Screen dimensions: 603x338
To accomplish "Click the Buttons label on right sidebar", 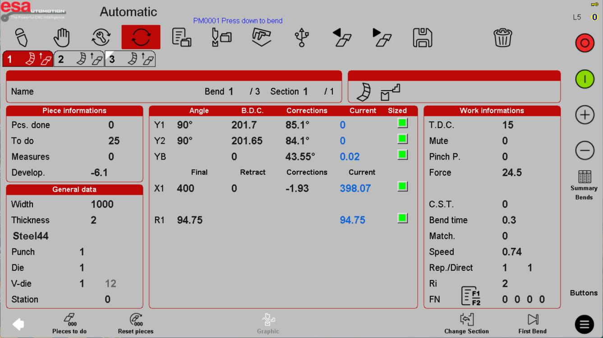I will tap(584, 293).
